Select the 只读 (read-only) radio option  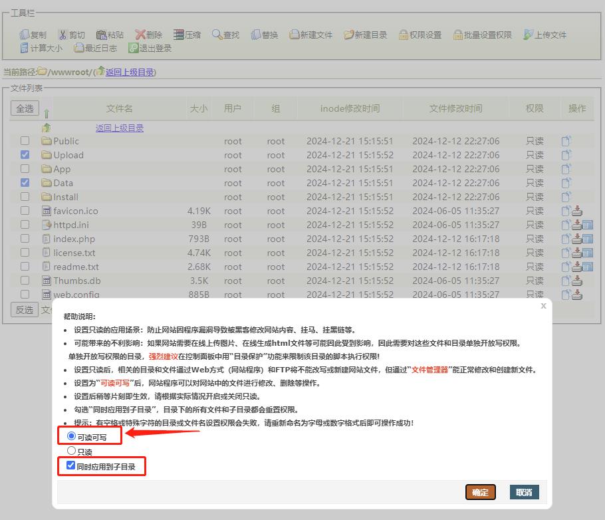click(x=72, y=451)
